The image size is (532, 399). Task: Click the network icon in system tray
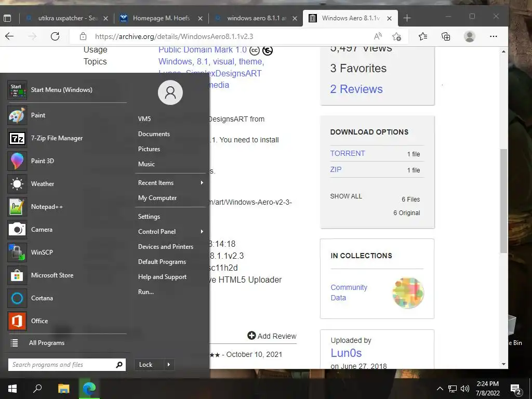pyautogui.click(x=453, y=389)
